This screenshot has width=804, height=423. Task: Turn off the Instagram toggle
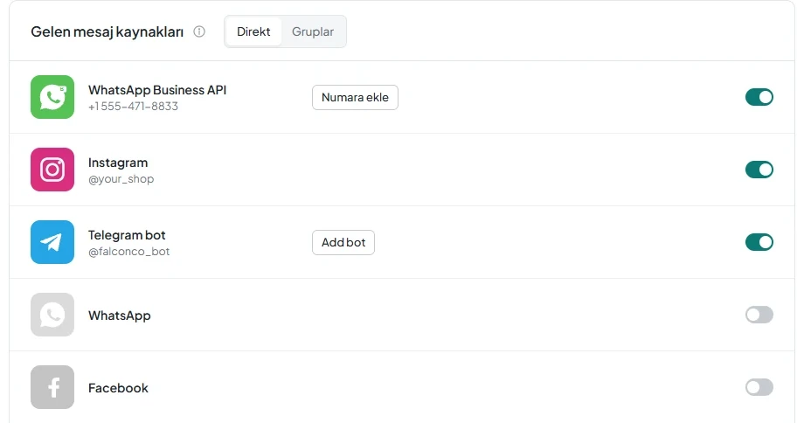click(759, 170)
